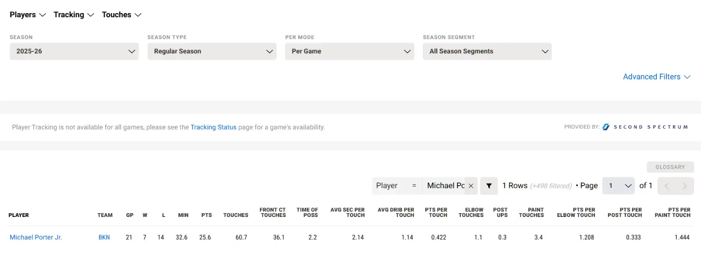The height and width of the screenshot is (258, 701).
Task: Open the Season Segment dropdown
Action: tap(487, 51)
